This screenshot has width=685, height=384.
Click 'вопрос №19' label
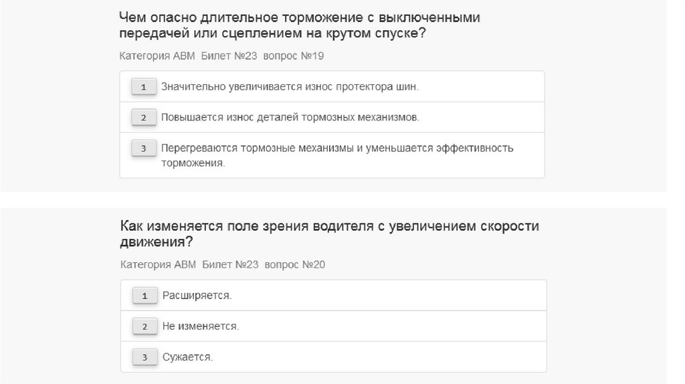[294, 56]
